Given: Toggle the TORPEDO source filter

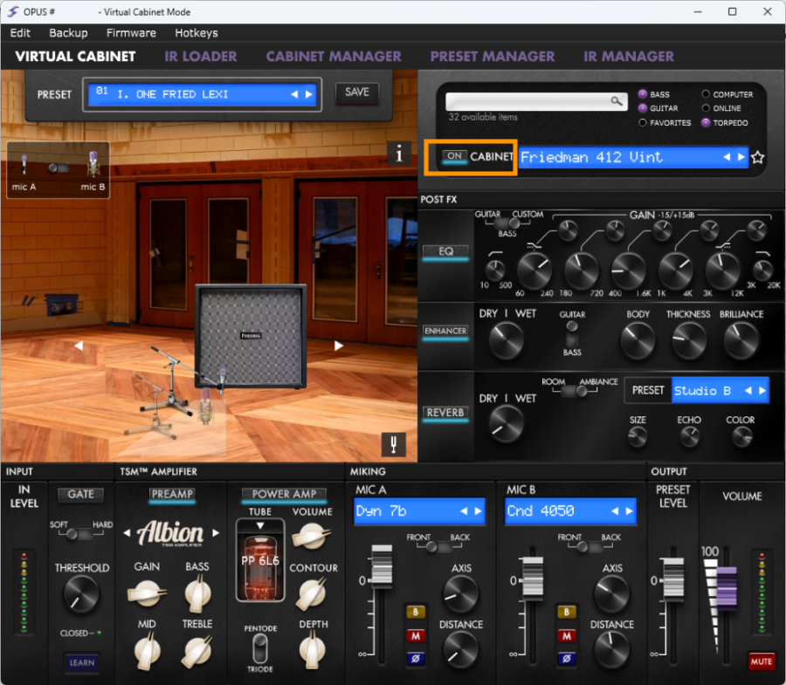Looking at the screenshot, I should tap(706, 123).
